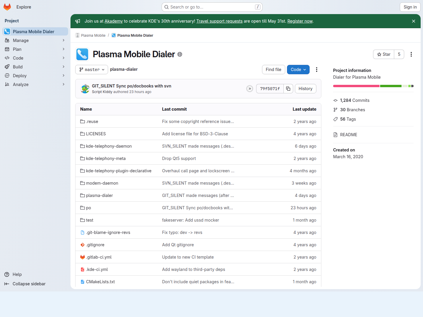Viewport: 423px width, 317px height.
Task: Open Travel support requests link
Action: pyautogui.click(x=219, y=21)
